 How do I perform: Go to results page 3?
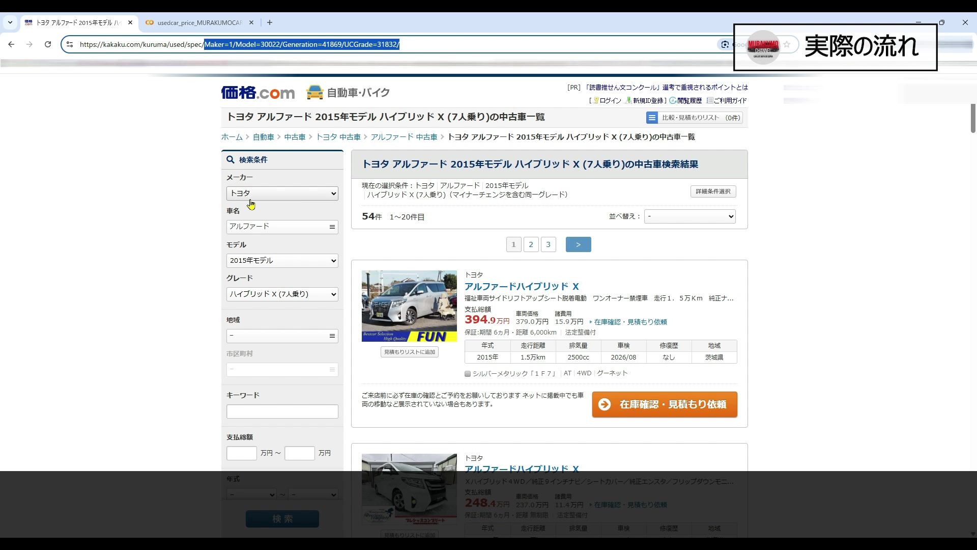[x=548, y=244]
